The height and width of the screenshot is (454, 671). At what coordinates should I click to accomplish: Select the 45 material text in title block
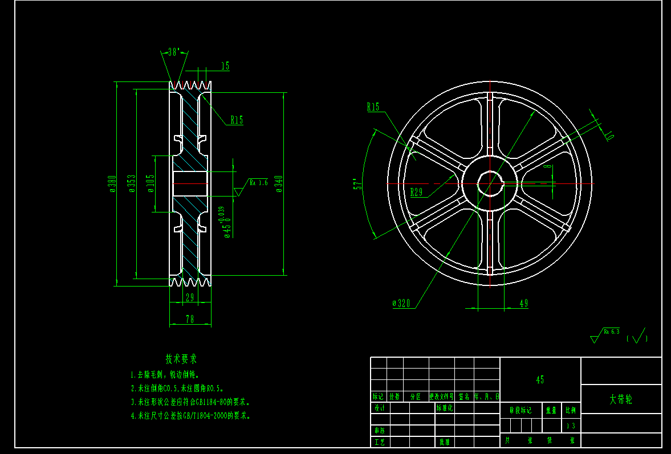(x=540, y=379)
